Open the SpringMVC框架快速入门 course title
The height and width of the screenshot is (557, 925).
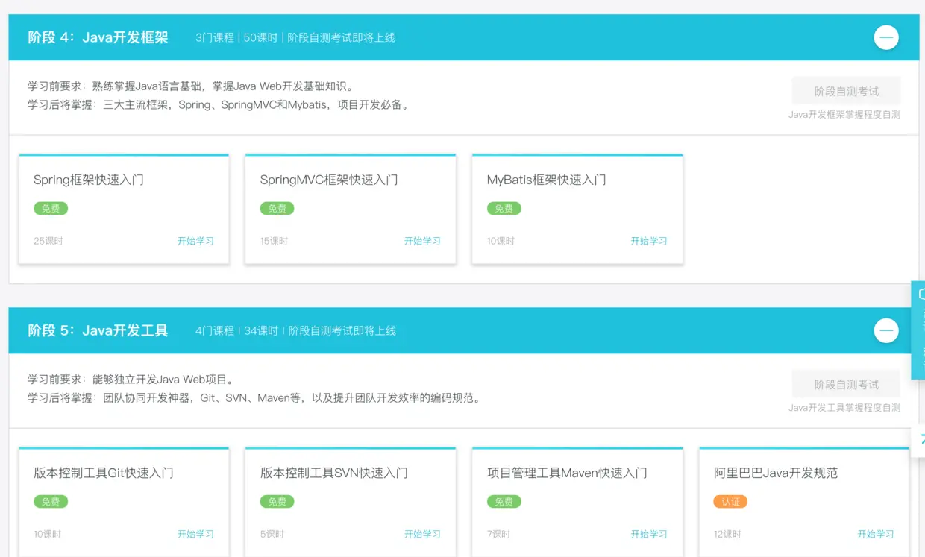point(329,180)
